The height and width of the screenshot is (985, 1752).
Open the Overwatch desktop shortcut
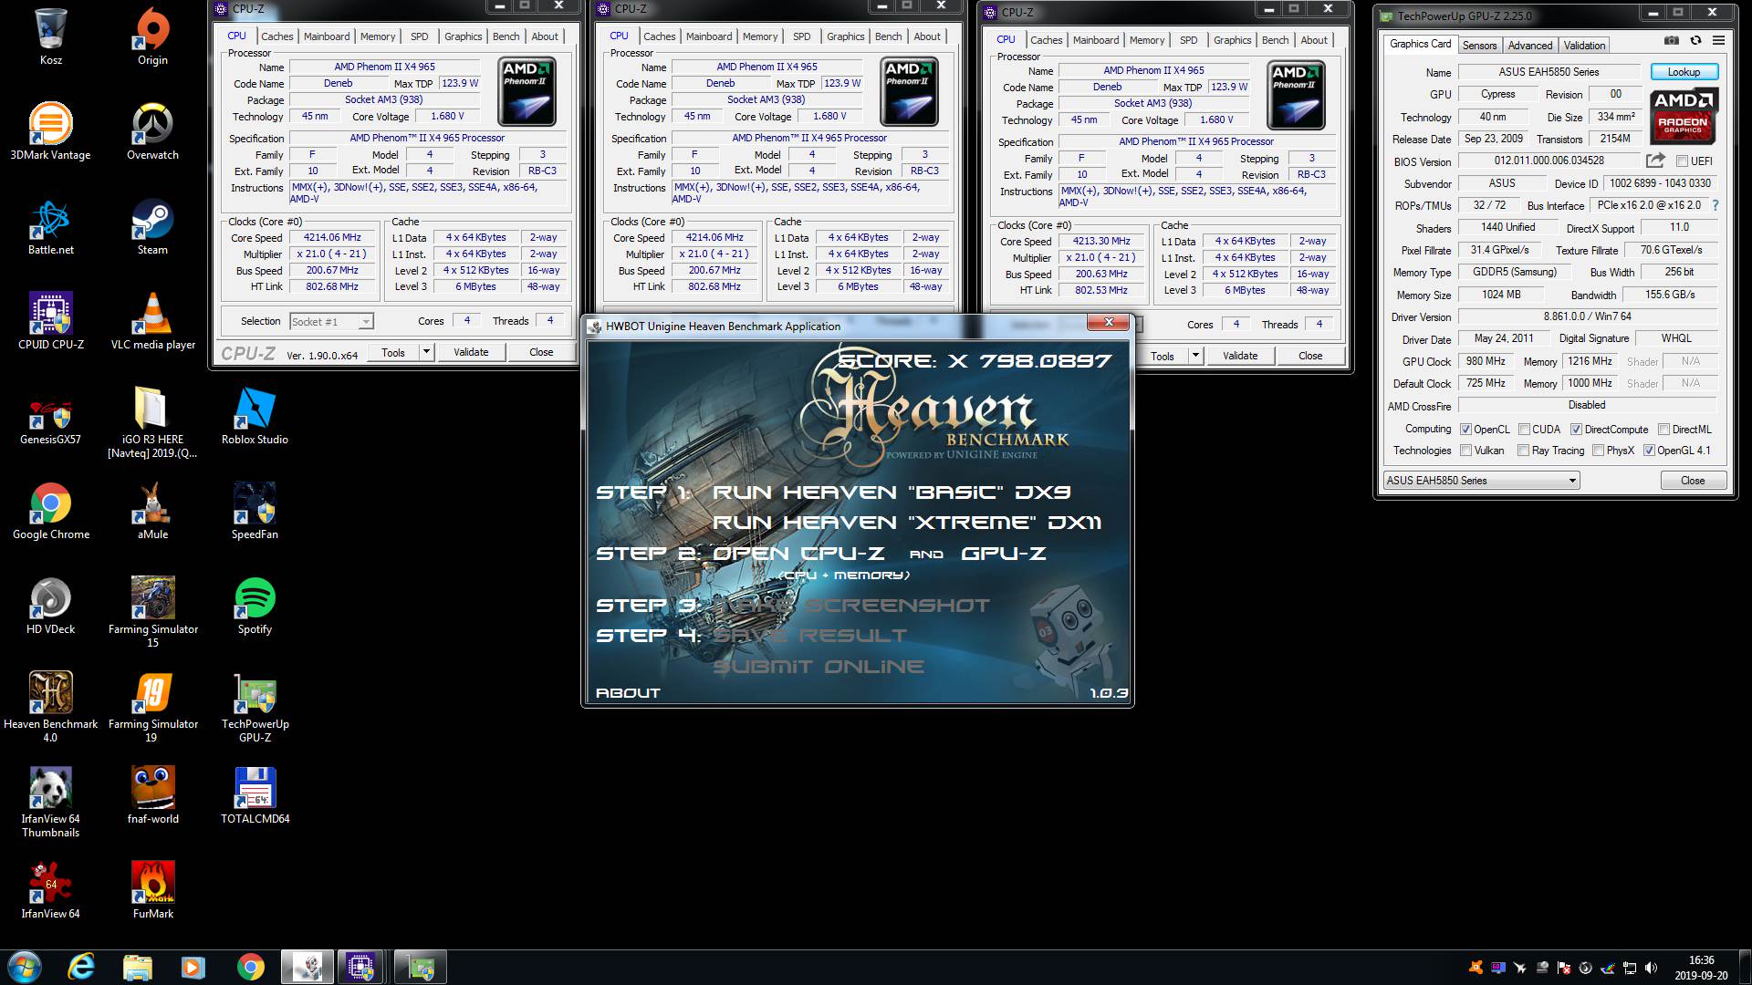pos(152,131)
